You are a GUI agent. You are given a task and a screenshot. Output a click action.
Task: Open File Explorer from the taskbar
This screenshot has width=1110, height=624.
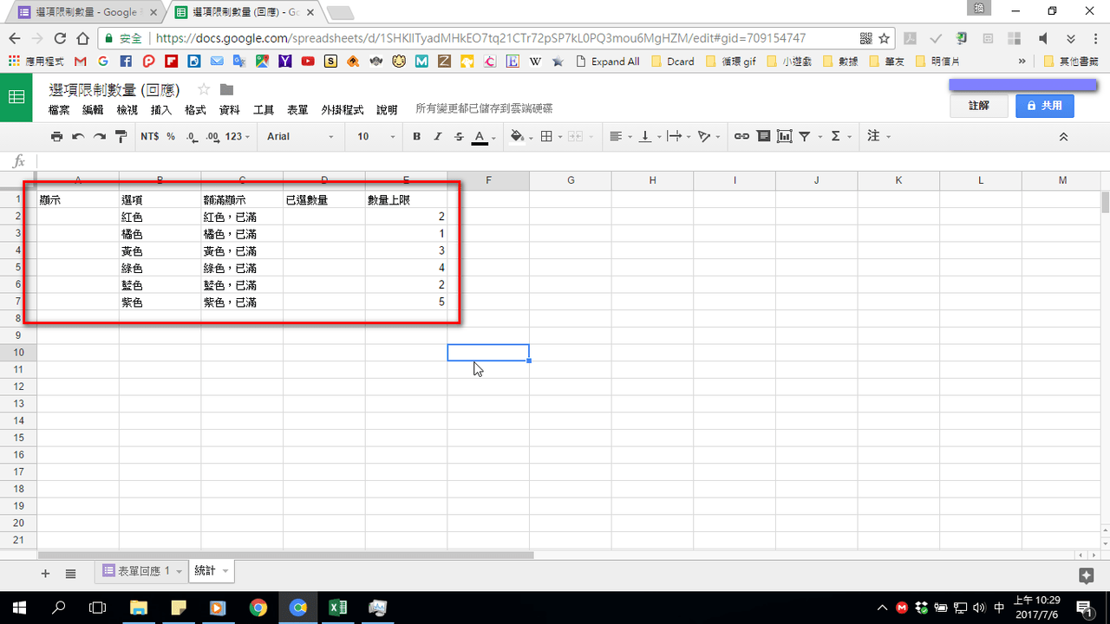tap(139, 607)
